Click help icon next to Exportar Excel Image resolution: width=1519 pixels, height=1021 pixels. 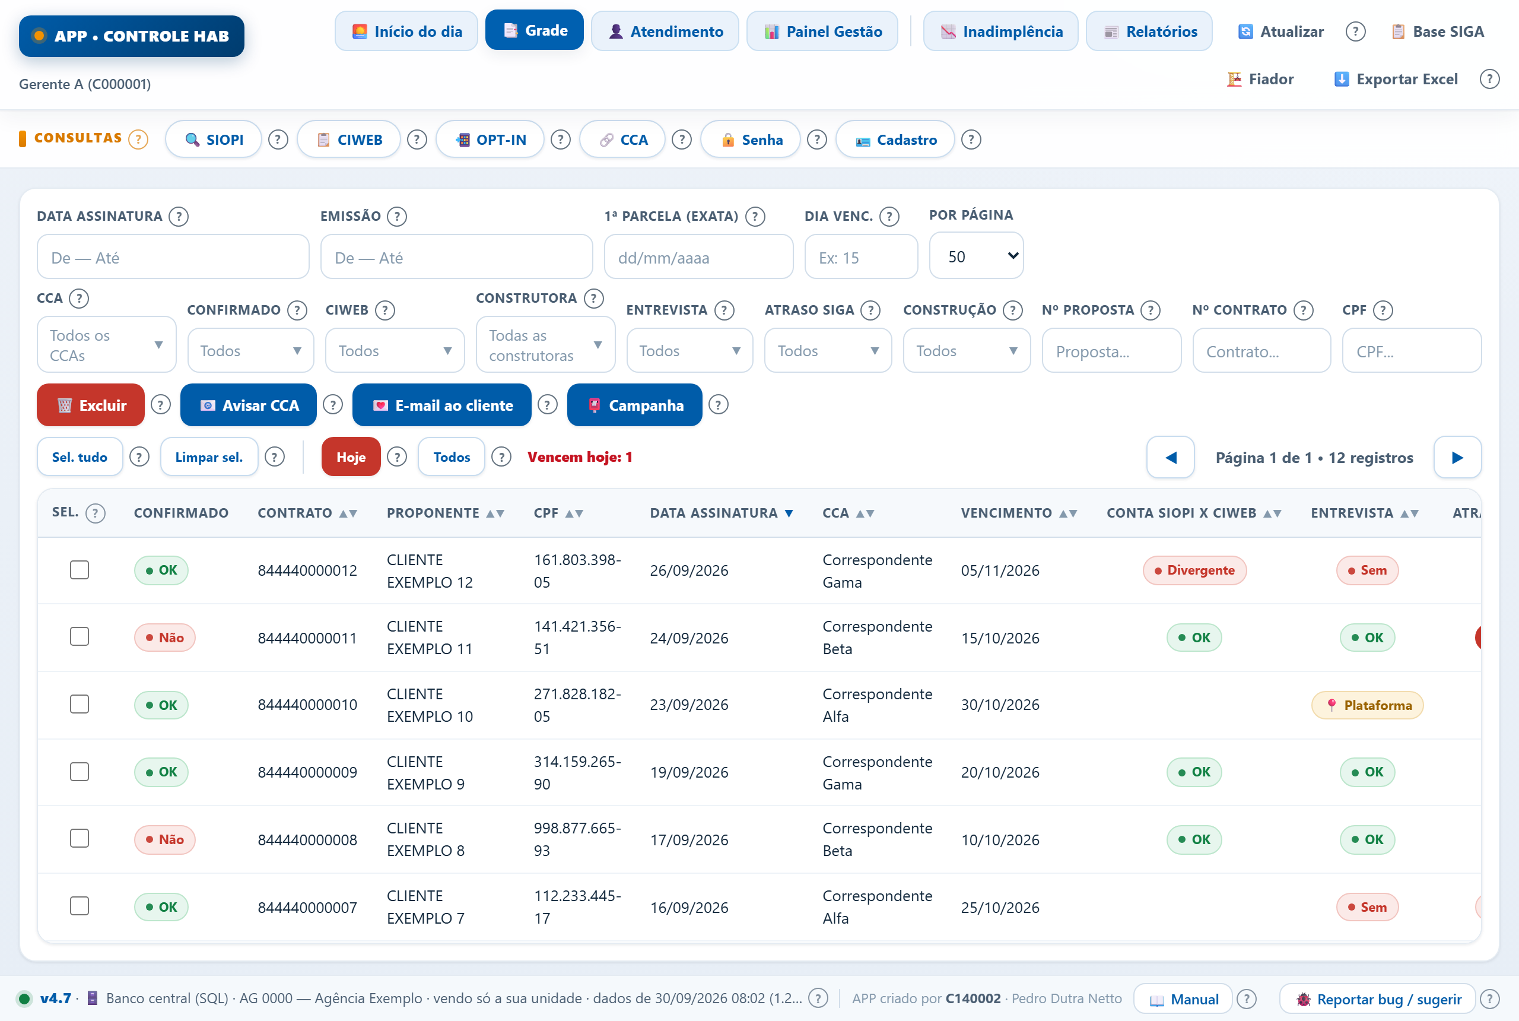[x=1490, y=79]
